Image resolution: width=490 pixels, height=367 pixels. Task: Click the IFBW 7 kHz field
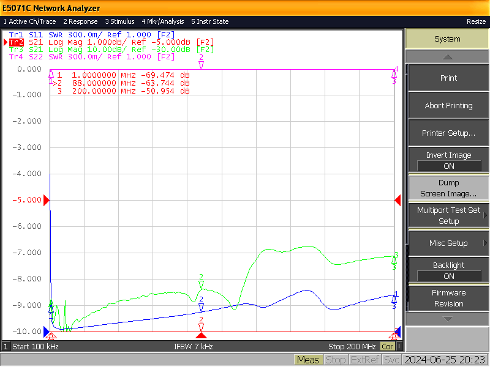pyautogui.click(x=194, y=346)
